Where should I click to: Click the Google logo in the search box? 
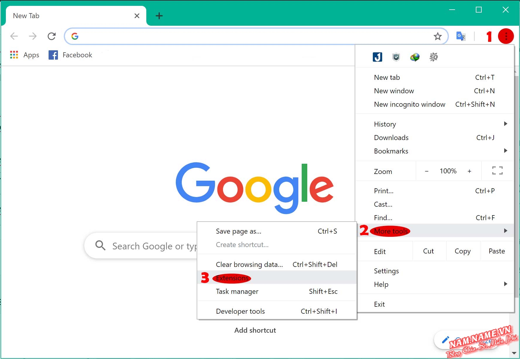[75, 36]
